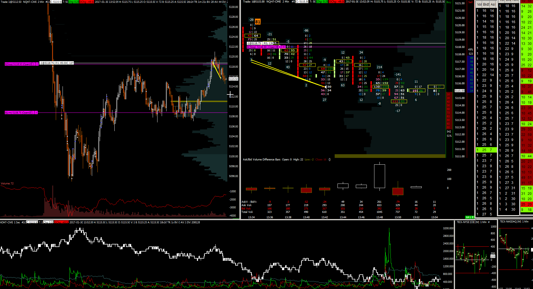
Task: Click the 261 AskV-BidV value
Action: (379, 202)
